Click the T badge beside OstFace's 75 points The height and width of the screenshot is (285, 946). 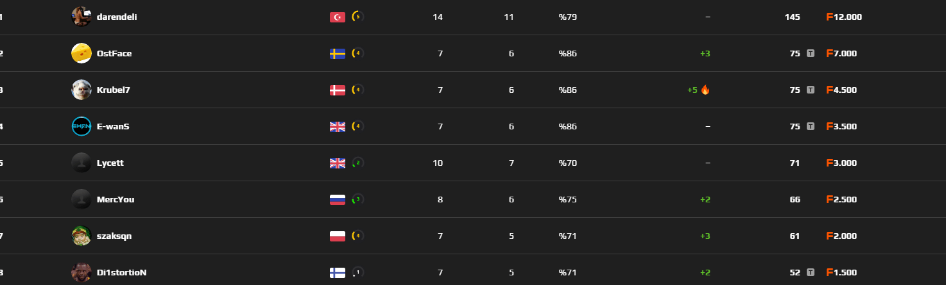click(x=811, y=54)
